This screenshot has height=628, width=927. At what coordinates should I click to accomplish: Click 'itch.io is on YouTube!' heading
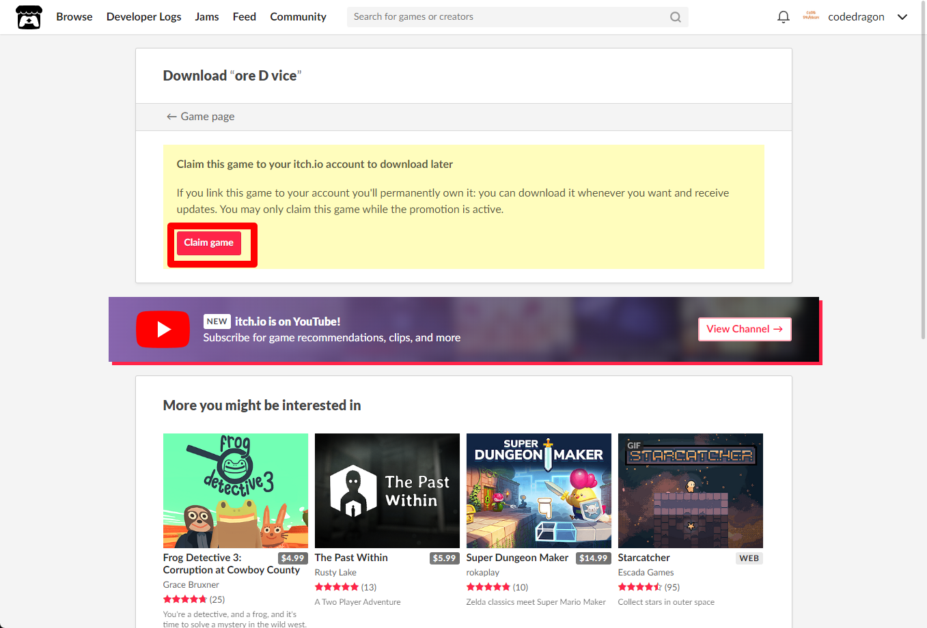click(x=288, y=322)
